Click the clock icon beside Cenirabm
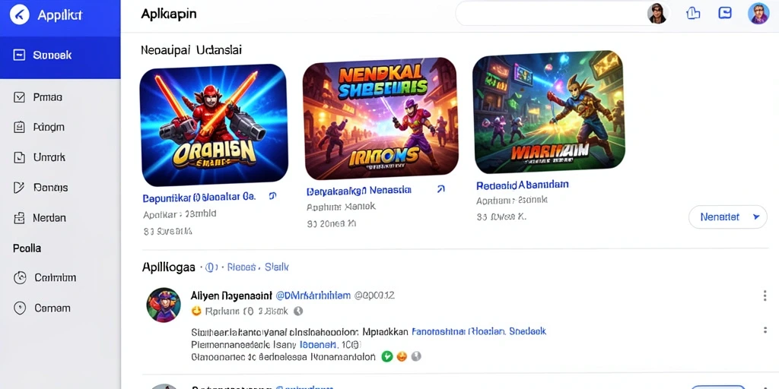This screenshot has width=779, height=389. [20, 278]
